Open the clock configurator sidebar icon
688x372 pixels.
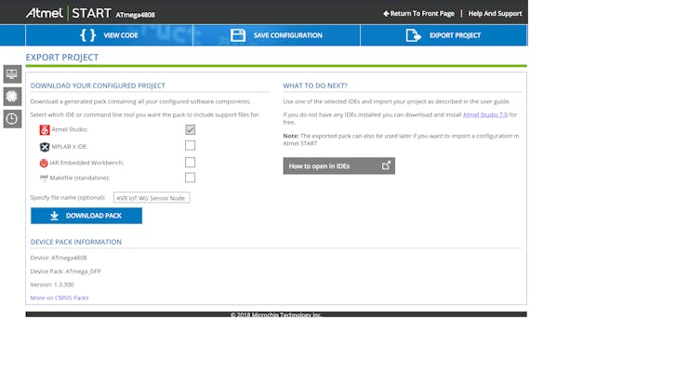click(x=12, y=119)
